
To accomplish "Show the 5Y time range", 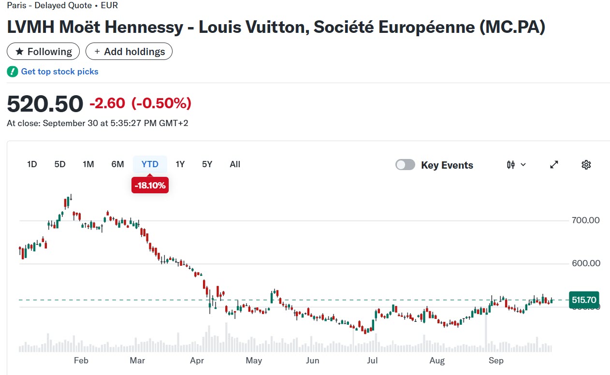I will click(x=207, y=164).
